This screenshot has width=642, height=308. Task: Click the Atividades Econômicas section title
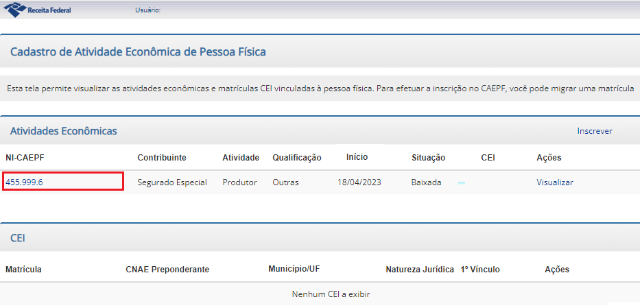(x=64, y=131)
